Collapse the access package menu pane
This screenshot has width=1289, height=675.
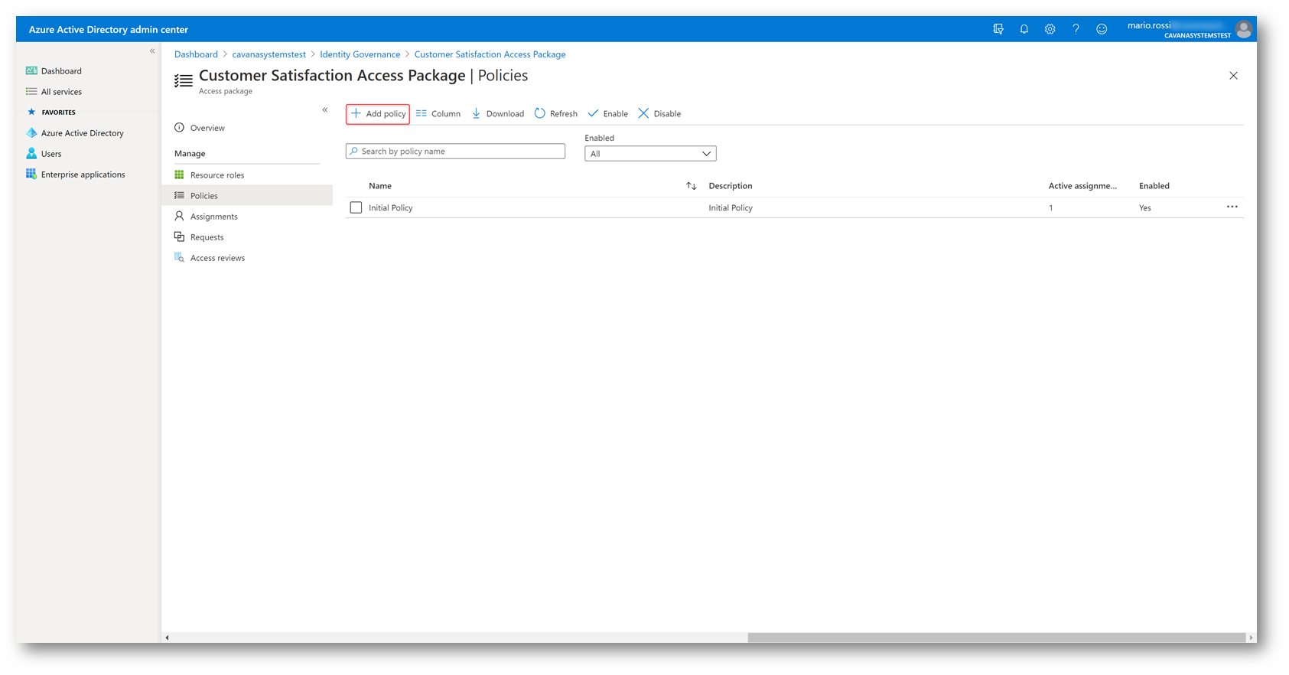[325, 110]
